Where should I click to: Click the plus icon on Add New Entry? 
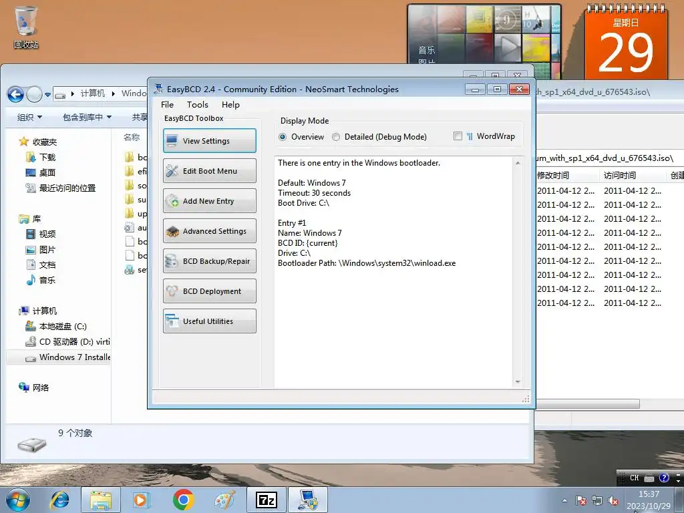172,201
